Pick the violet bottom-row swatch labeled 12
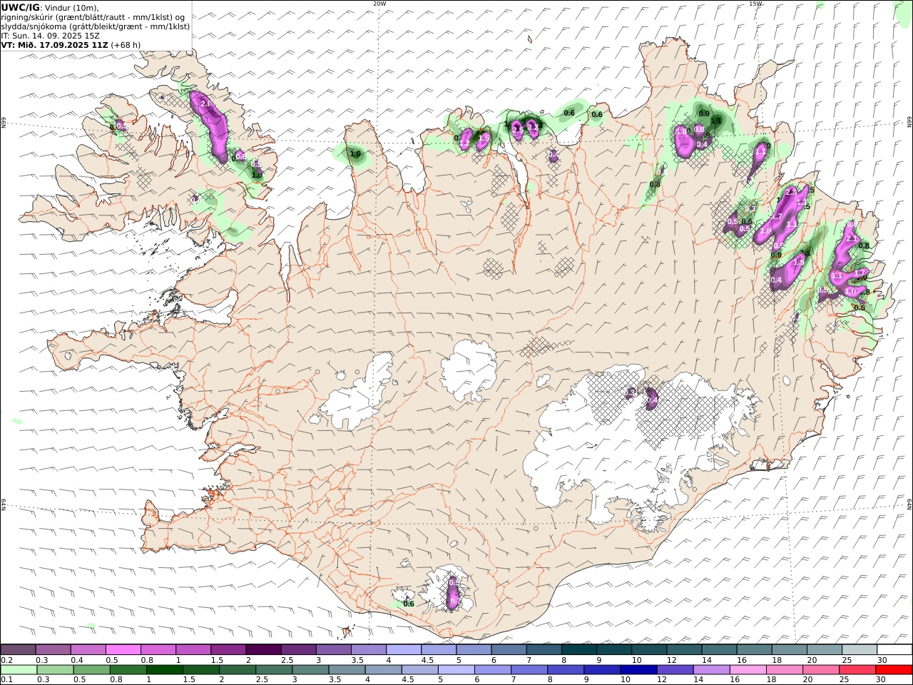The height and width of the screenshot is (685, 913). 675,669
